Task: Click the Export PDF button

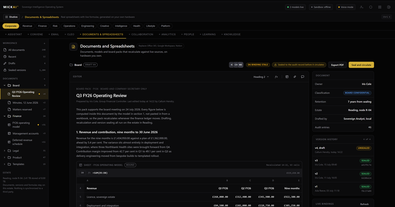Action: 337,65
